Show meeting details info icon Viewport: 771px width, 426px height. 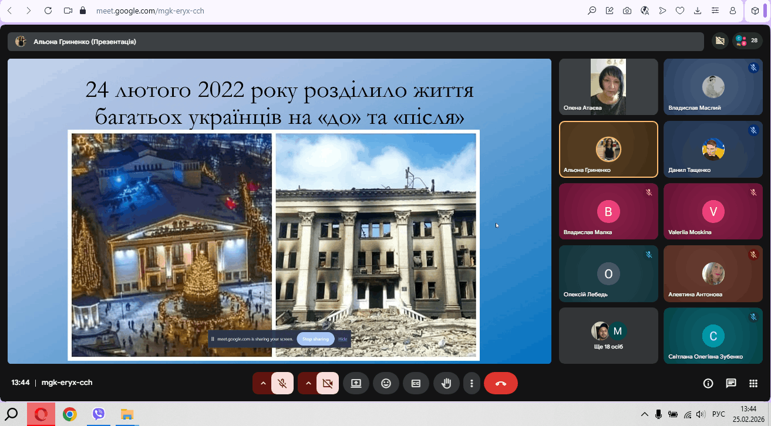point(708,383)
